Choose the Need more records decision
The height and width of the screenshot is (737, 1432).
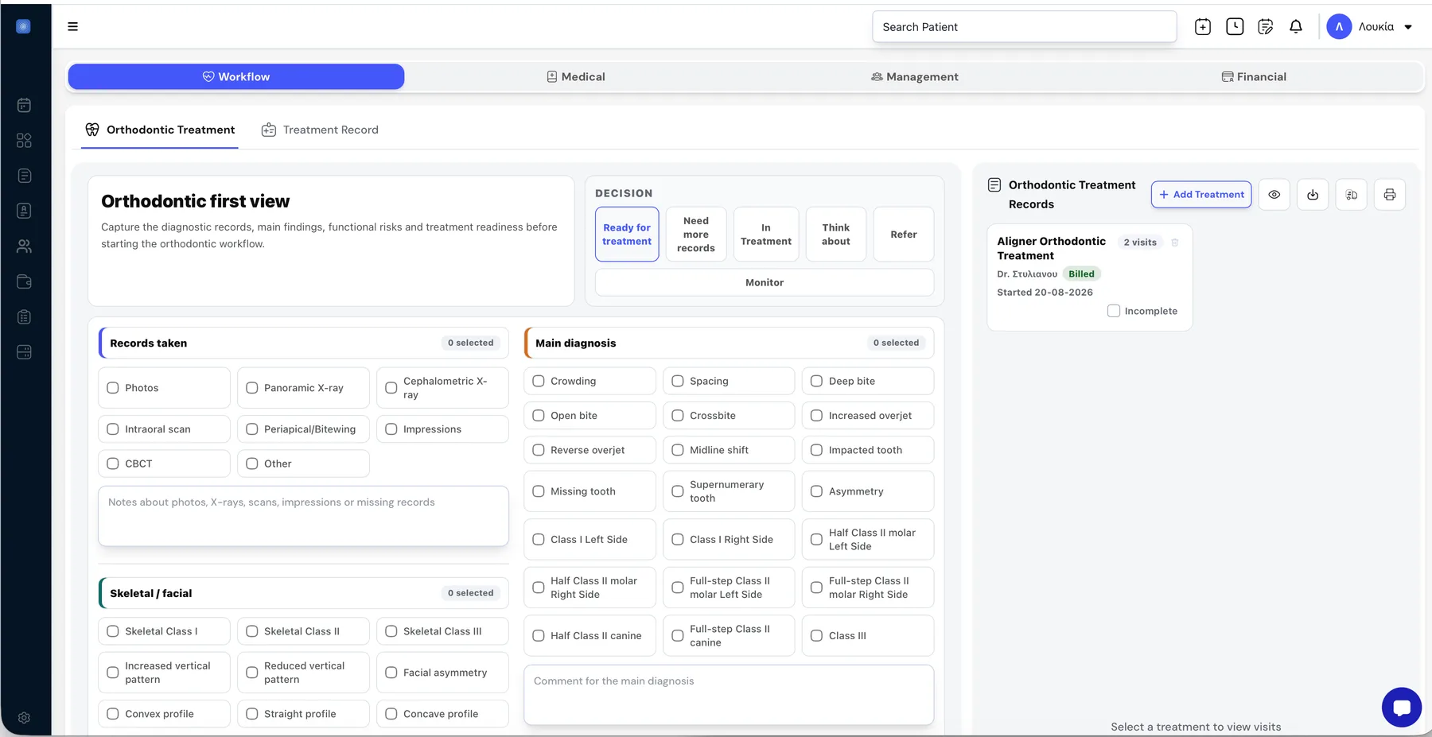coord(696,235)
